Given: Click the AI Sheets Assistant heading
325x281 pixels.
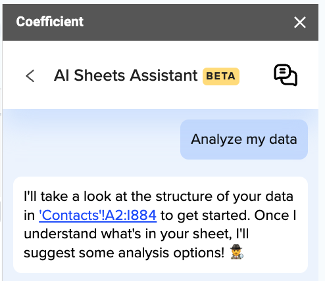Looking at the screenshot, I should pyautogui.click(x=126, y=76).
